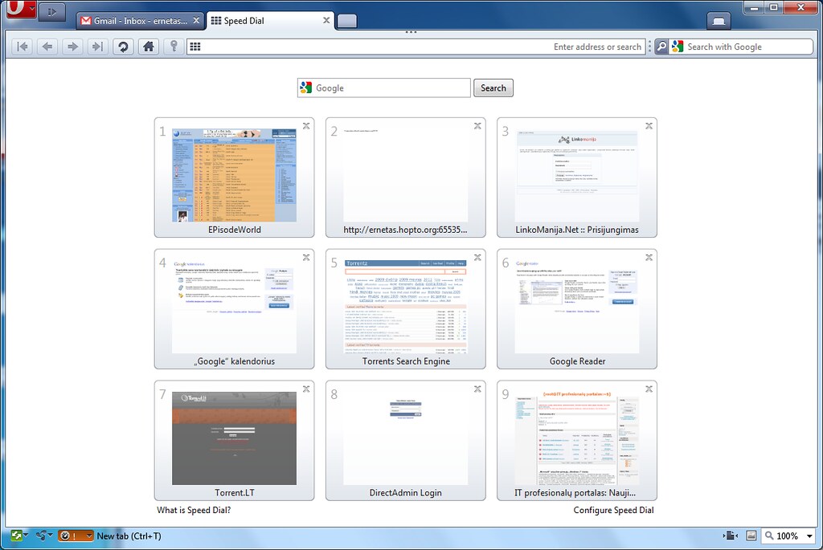
Task: Click the What is Speed Dial? link
Action: (x=194, y=510)
